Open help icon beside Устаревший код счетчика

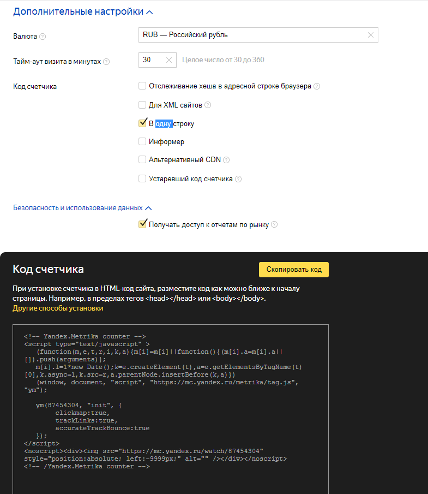pos(238,179)
